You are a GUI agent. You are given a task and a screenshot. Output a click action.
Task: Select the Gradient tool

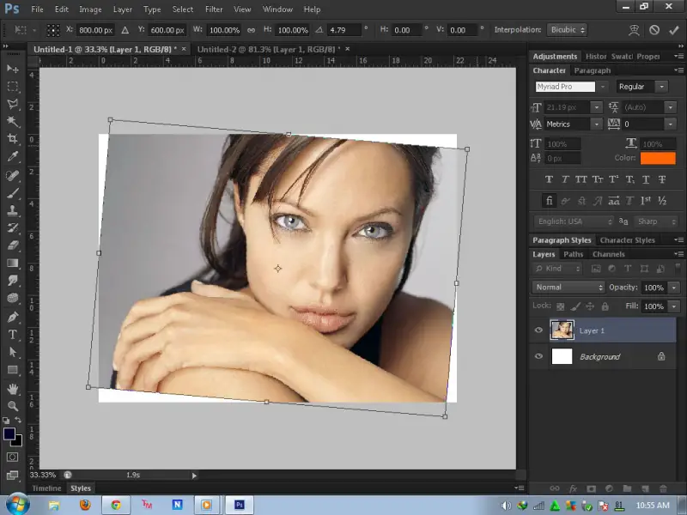[13, 263]
